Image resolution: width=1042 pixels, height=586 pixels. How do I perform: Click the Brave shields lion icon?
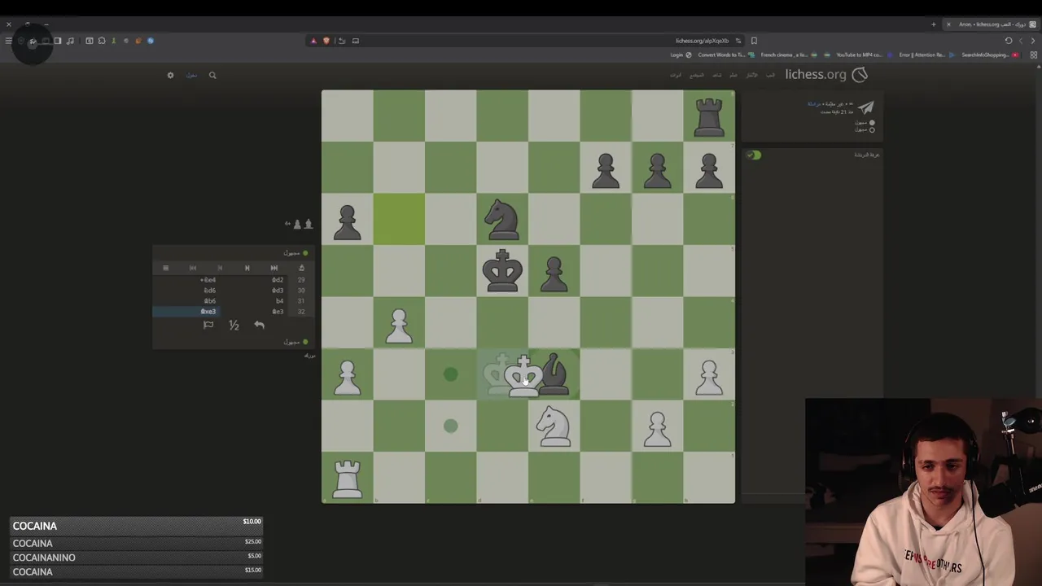[326, 41]
